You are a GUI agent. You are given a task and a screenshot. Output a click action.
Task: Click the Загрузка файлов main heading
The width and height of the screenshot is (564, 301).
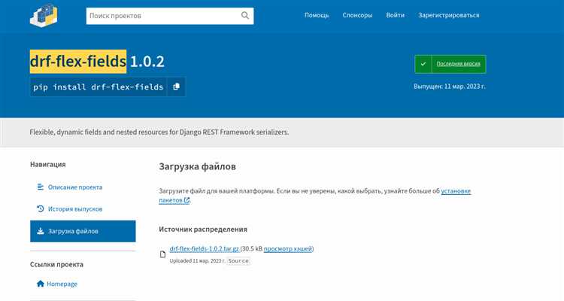click(x=198, y=167)
